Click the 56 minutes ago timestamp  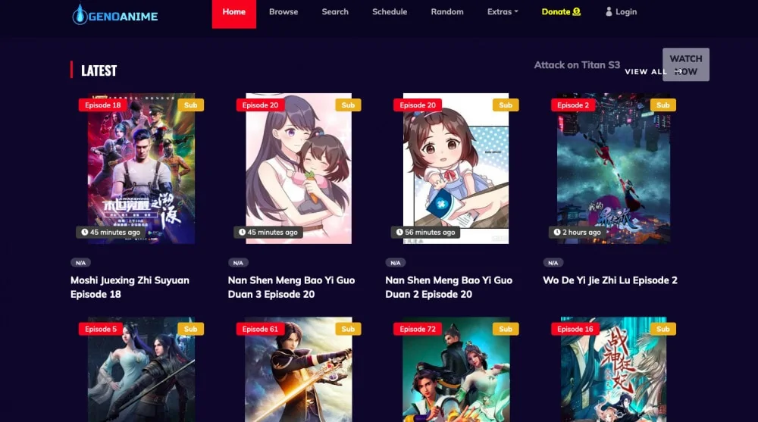coord(425,232)
